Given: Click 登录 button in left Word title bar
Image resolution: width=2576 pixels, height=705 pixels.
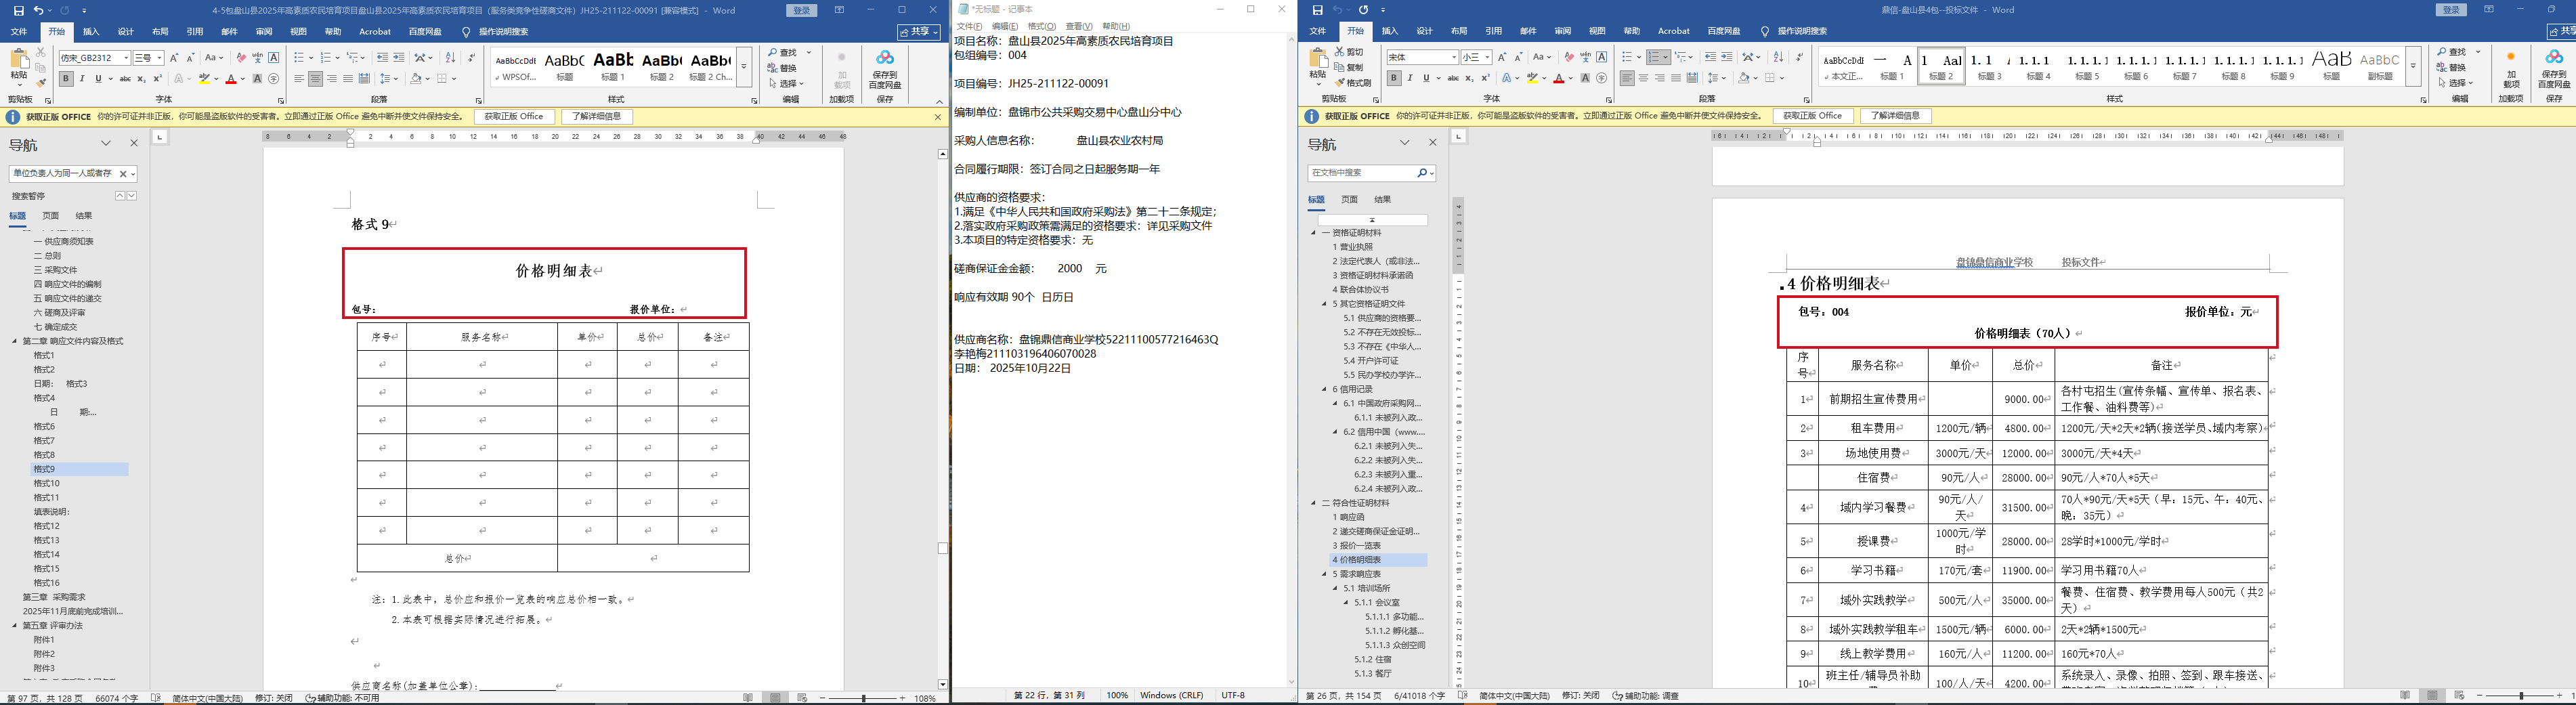Looking at the screenshot, I should pos(802,10).
